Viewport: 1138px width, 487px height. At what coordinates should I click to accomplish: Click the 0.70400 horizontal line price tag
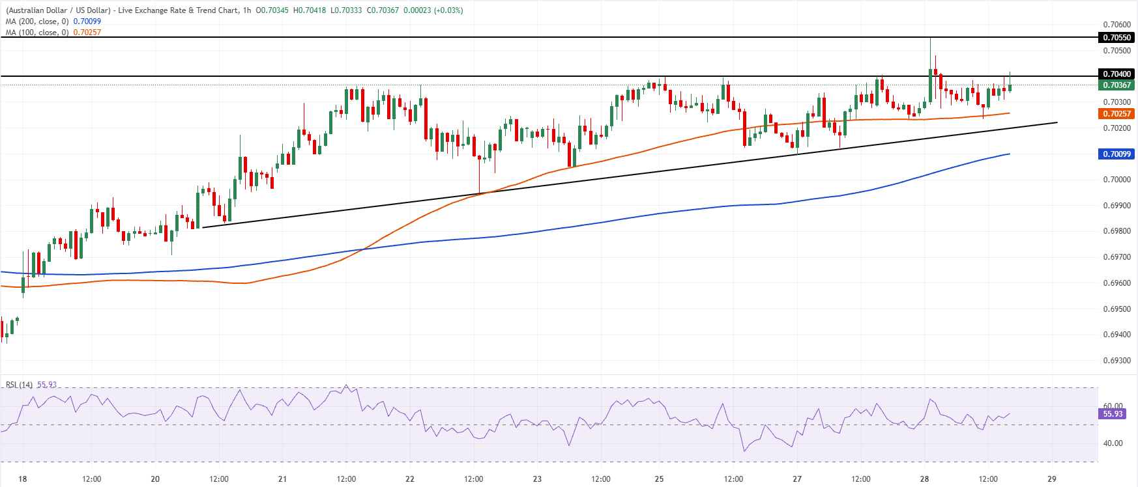(1116, 74)
